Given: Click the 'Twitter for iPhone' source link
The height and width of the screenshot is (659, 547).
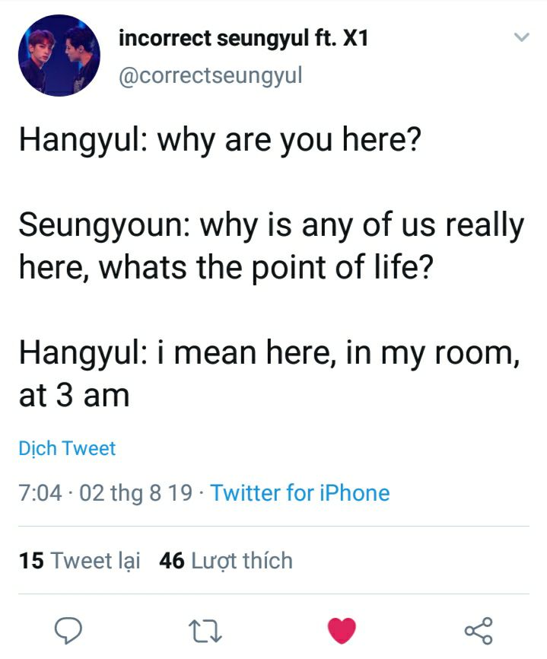Looking at the screenshot, I should tap(300, 492).
